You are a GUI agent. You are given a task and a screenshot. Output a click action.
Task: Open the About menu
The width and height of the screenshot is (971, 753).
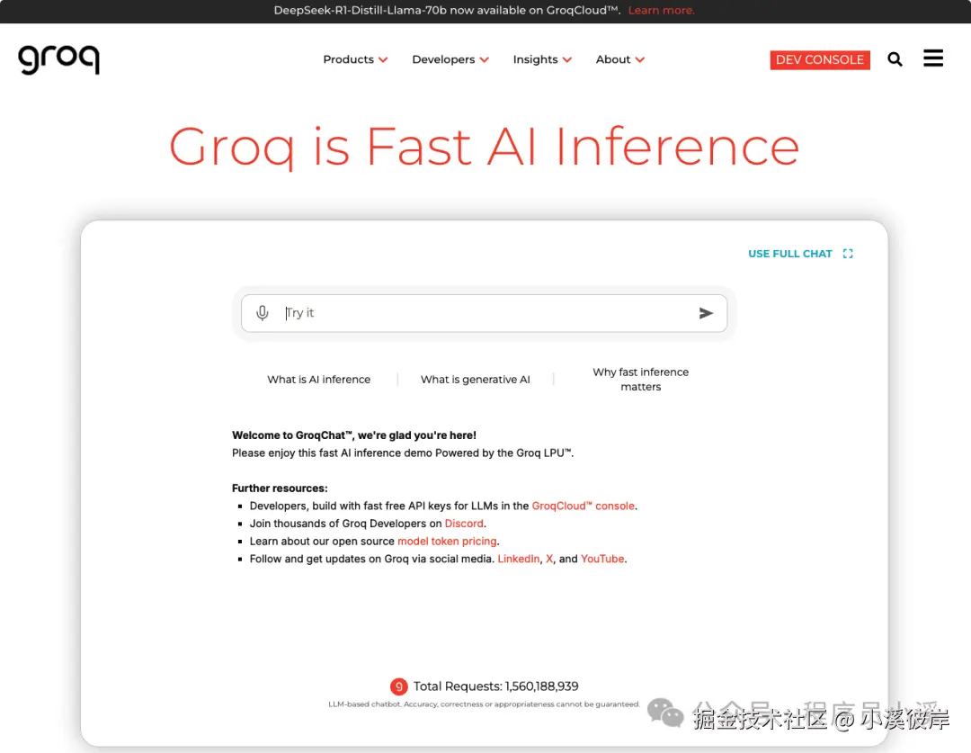pyautogui.click(x=619, y=59)
